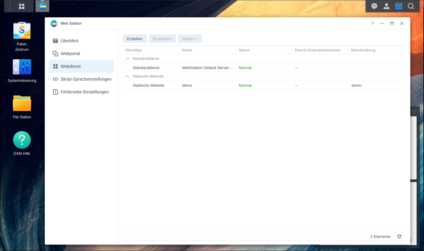Switch to the Überblick section

point(69,41)
